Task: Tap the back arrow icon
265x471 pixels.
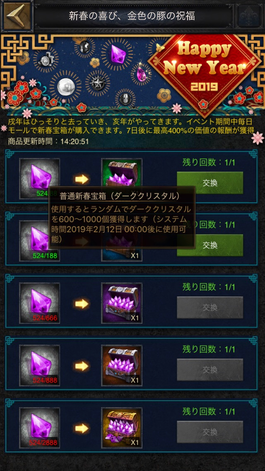Action: tap(17, 16)
